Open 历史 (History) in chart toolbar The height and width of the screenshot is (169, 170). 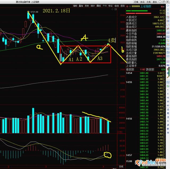87,5
